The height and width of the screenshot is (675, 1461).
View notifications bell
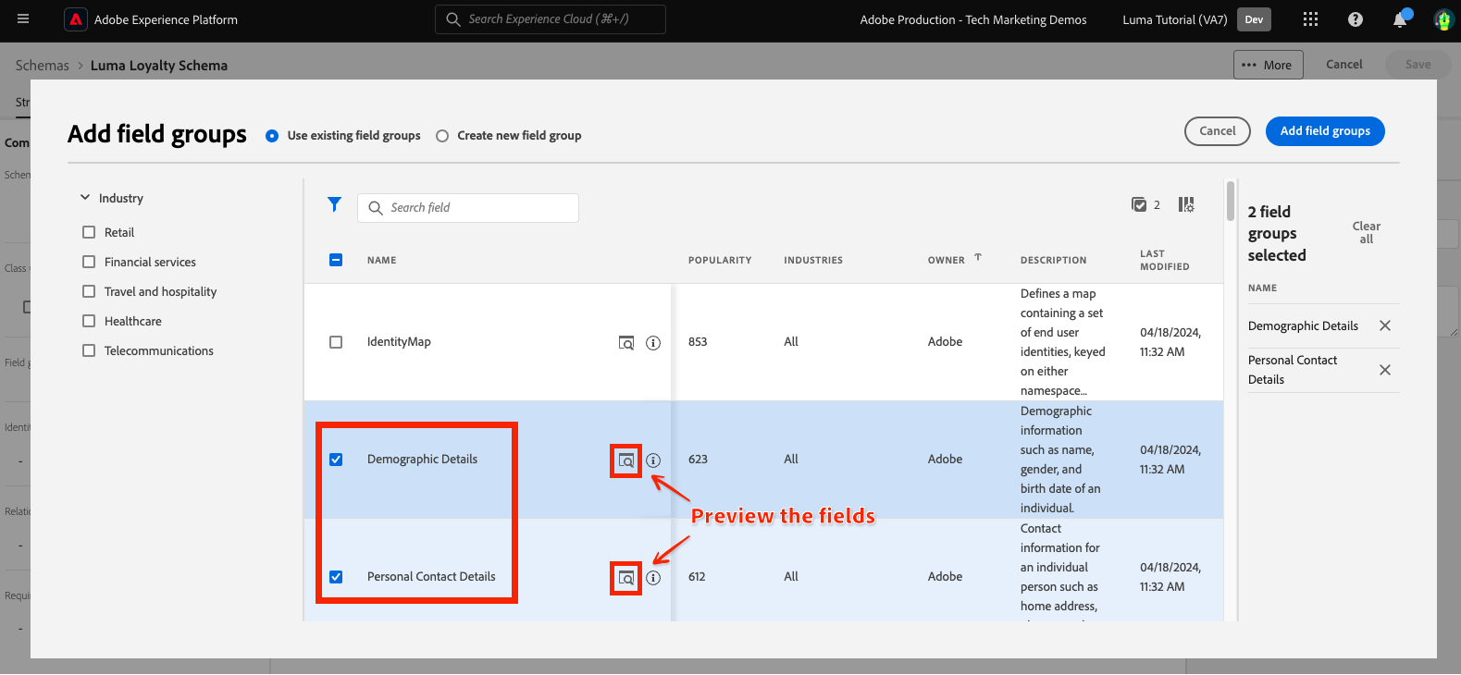(1400, 19)
